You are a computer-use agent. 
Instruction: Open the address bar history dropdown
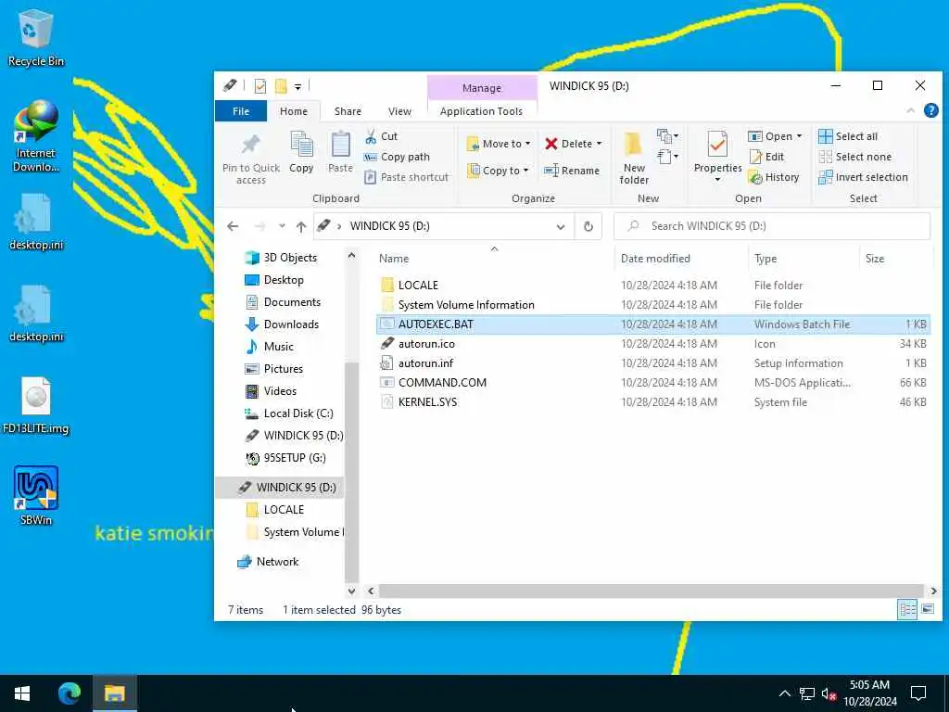pyautogui.click(x=561, y=226)
